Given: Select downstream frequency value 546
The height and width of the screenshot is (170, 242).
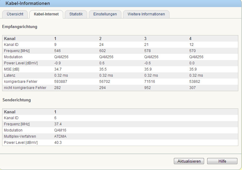Looking at the screenshot, I should click(57, 51).
